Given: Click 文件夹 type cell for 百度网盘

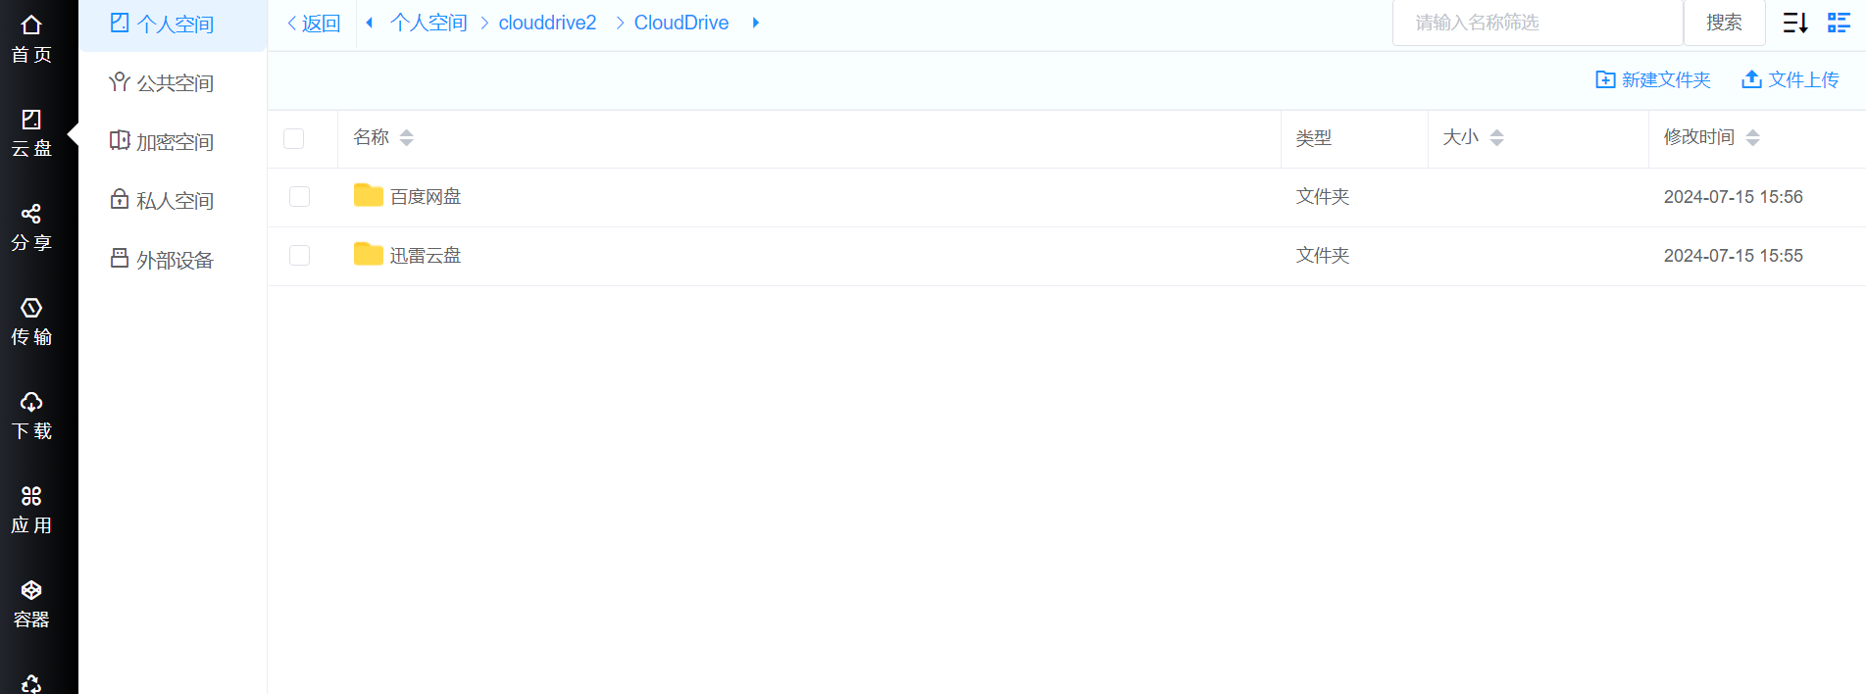Looking at the screenshot, I should pos(1323,197).
